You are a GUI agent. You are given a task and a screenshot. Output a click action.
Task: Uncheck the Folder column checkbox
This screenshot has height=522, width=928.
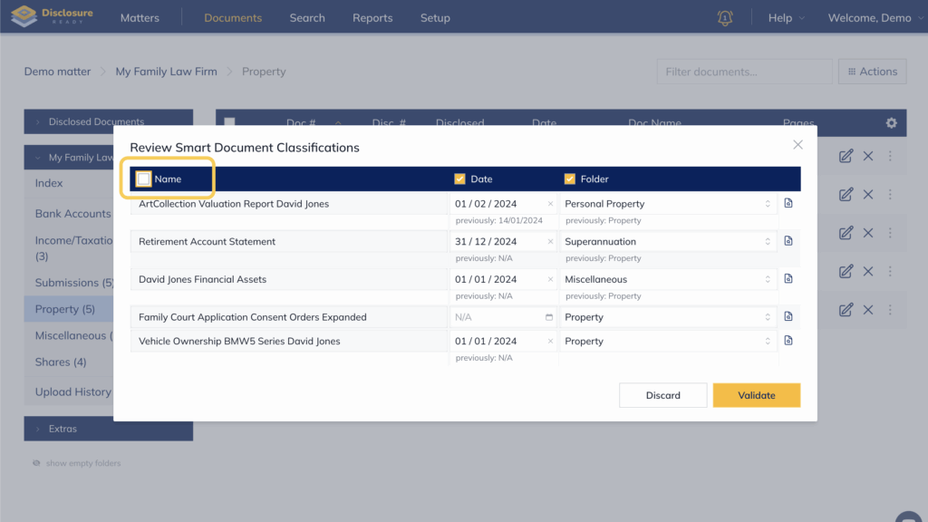pyautogui.click(x=570, y=179)
